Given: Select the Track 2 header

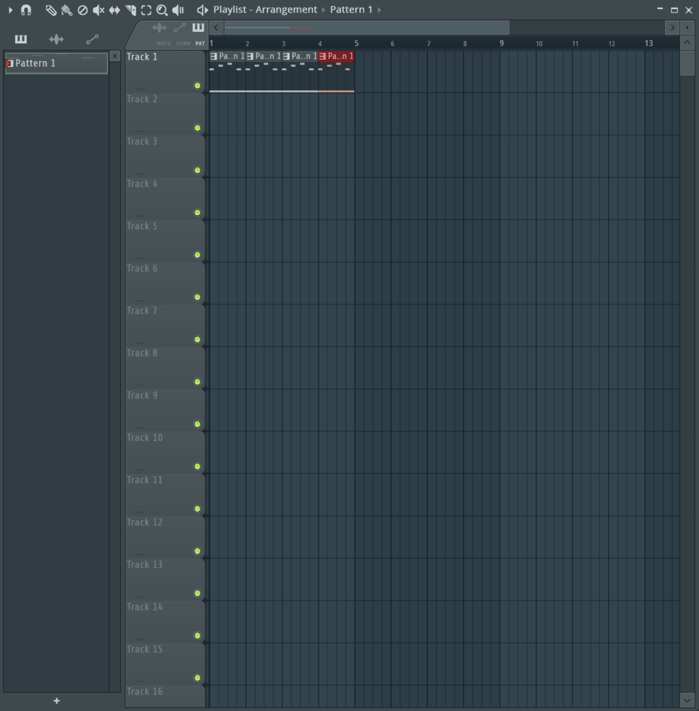Looking at the screenshot, I should [165, 114].
